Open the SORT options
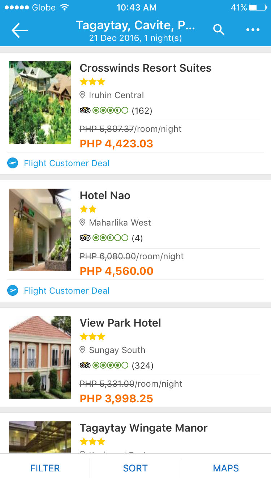Image resolution: width=271 pixels, height=483 pixels. (x=135, y=468)
